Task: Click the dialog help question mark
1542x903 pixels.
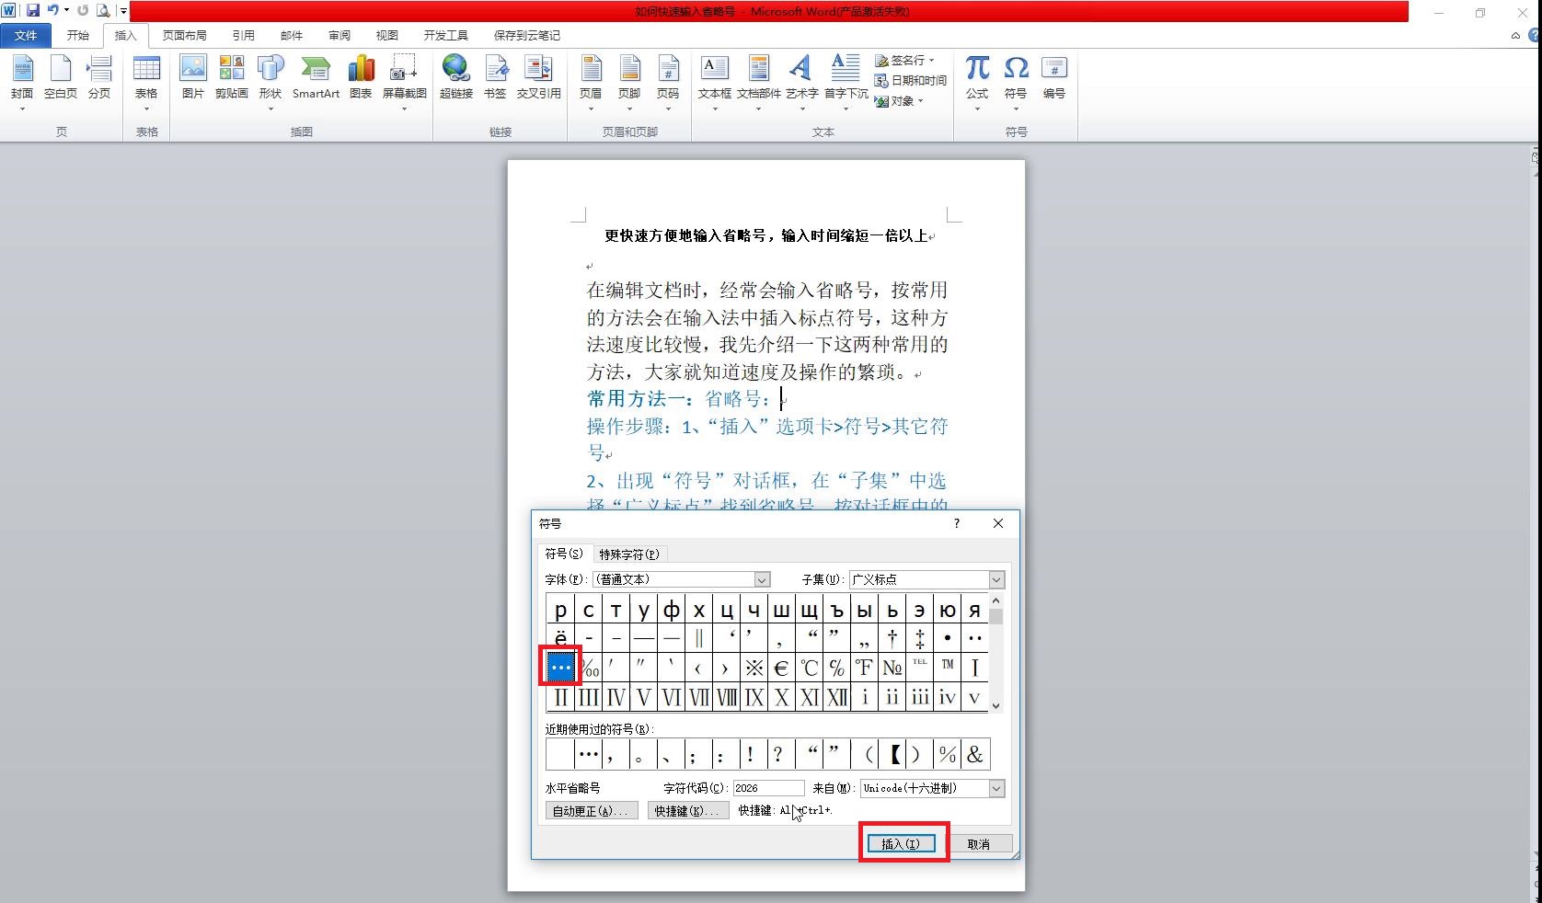Action: [957, 523]
